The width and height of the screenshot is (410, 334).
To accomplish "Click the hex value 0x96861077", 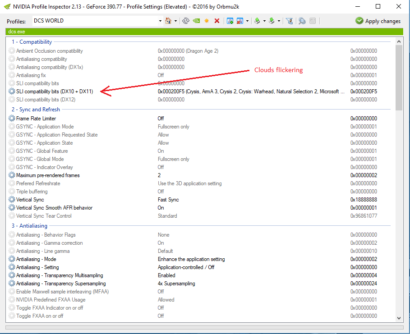I will 364,216.
